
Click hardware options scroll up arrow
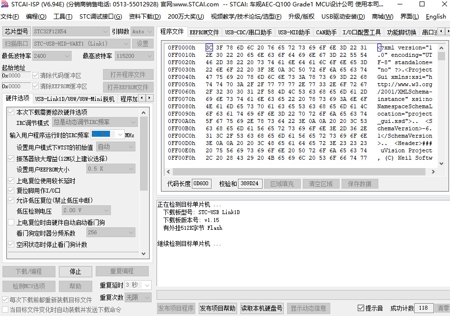tap(143, 113)
